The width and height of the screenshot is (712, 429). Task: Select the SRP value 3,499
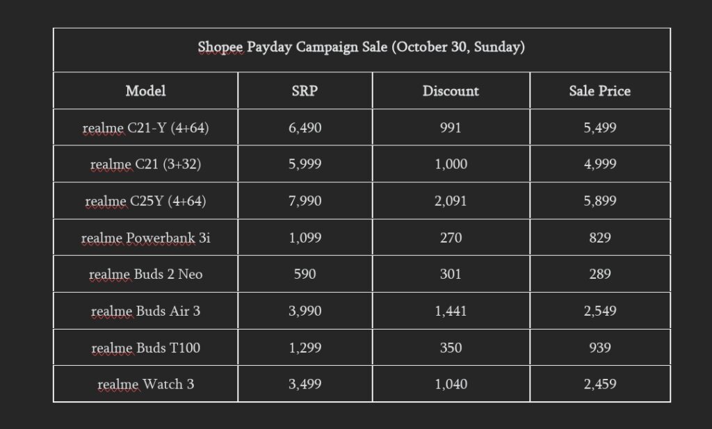point(305,384)
